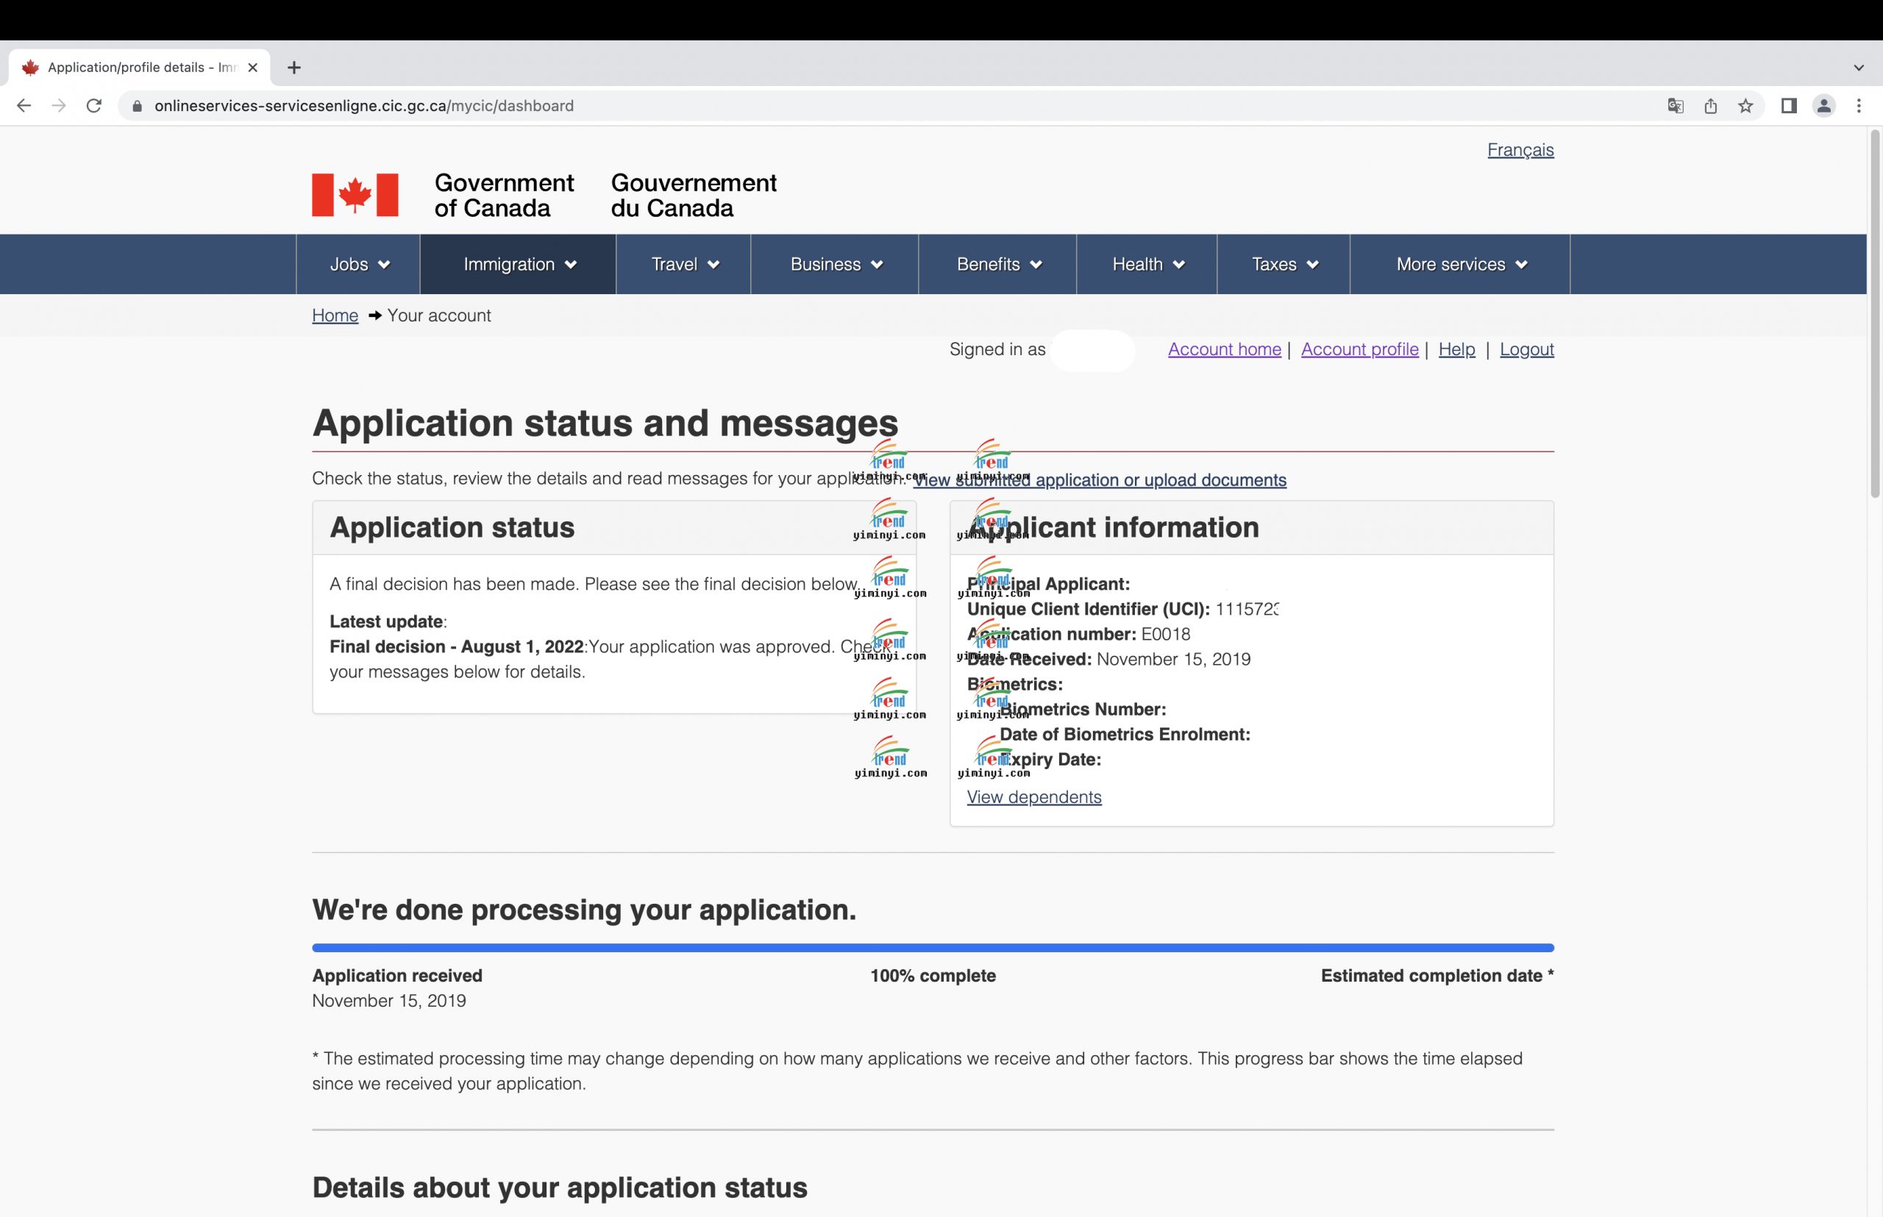Click the browser reload icon
Screen dimensions: 1883x1217
click(x=94, y=106)
